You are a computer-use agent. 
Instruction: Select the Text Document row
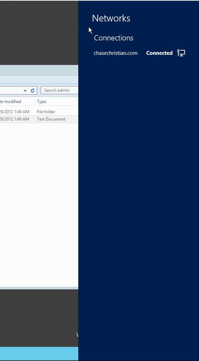coord(39,119)
